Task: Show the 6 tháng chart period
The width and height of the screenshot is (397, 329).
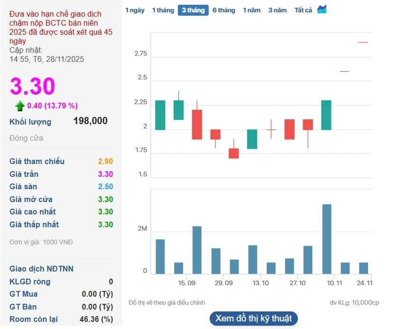Action: [224, 10]
